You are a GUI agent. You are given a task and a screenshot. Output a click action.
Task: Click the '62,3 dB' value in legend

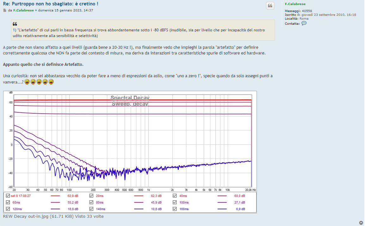click(156, 196)
